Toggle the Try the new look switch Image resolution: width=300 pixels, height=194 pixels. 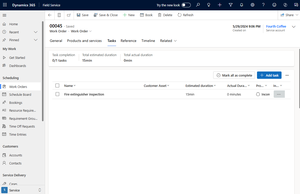(x=186, y=5)
